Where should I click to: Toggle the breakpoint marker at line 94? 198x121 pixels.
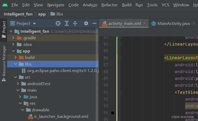point(112,113)
